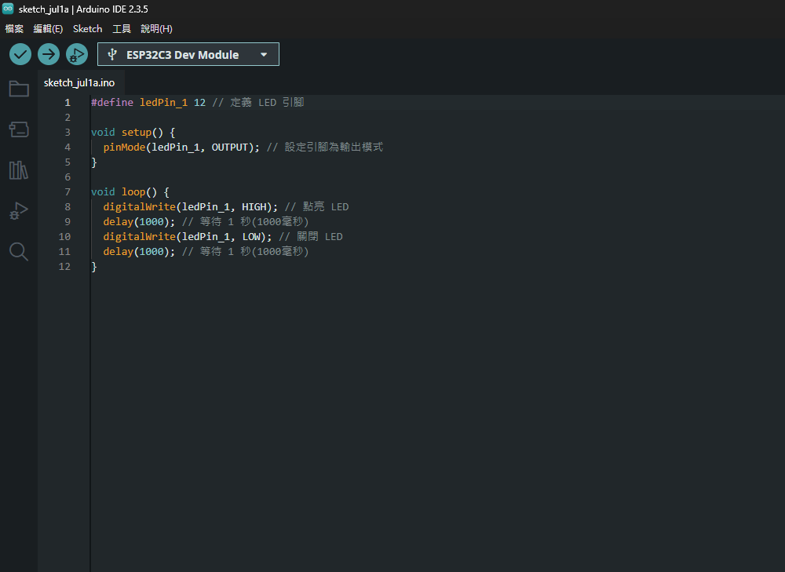Image resolution: width=785 pixels, height=572 pixels.
Task: Click the Arduino IDE app icon in title bar
Action: (8, 9)
